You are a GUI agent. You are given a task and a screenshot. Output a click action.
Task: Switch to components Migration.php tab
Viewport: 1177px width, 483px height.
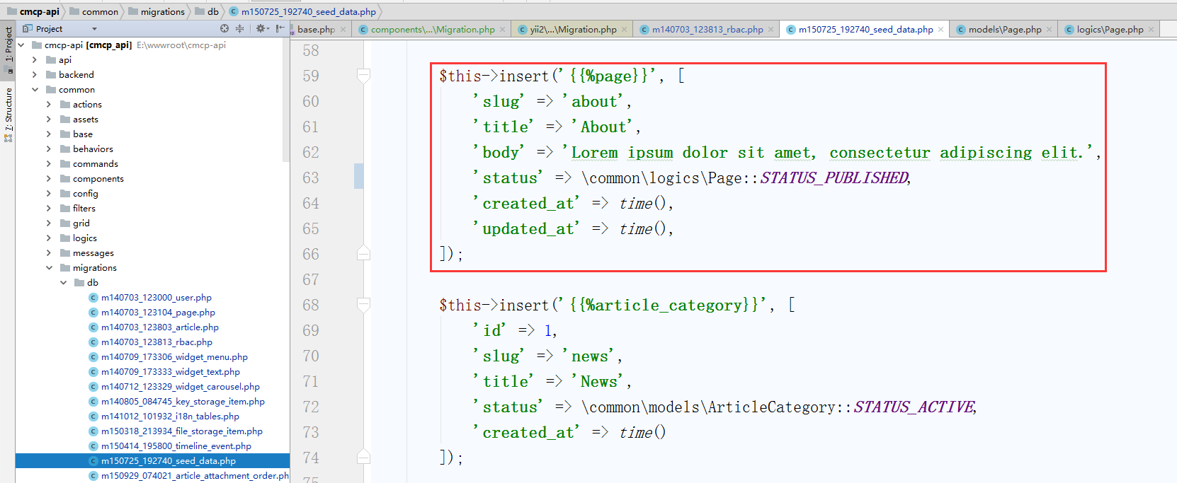432,30
